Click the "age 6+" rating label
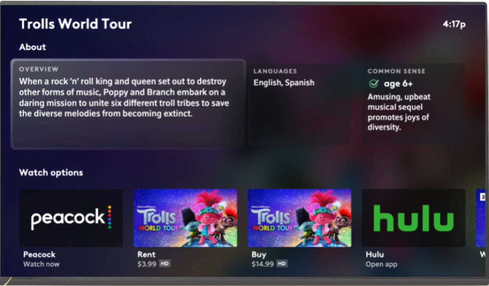This screenshot has height=286, width=489. point(398,84)
